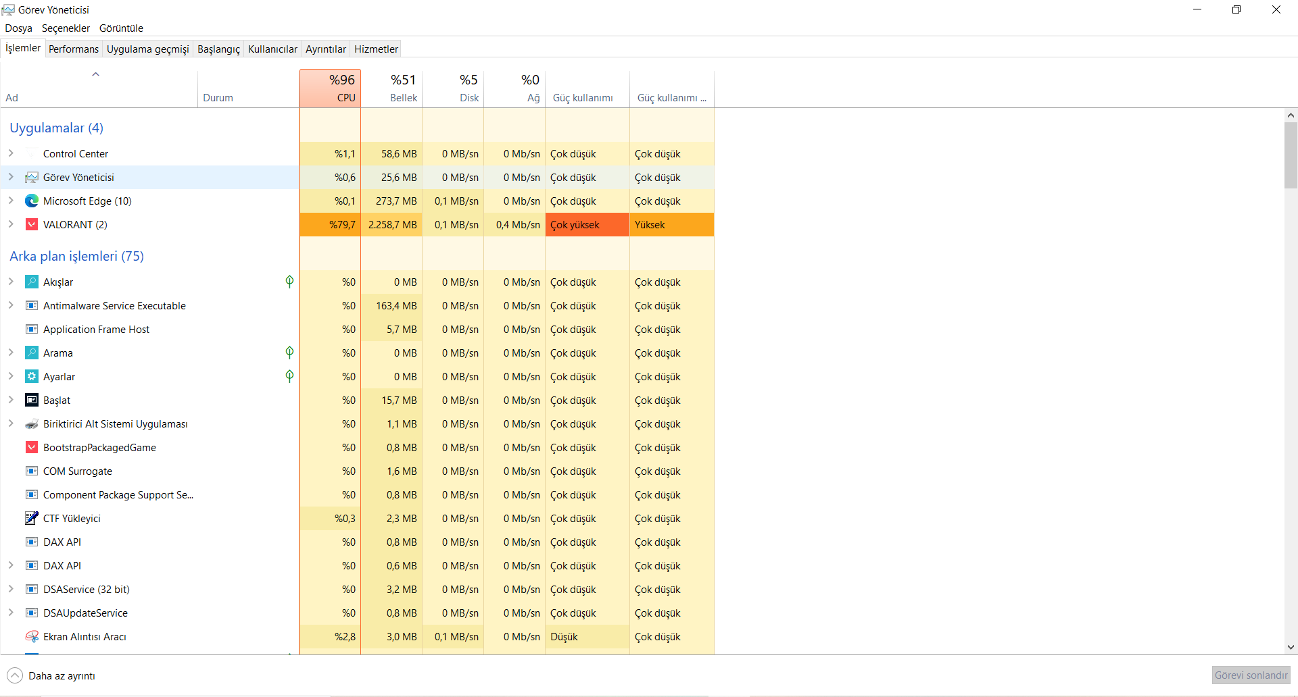Expand Microsoft Edge (10) processes
The width and height of the screenshot is (1298, 697).
point(11,201)
